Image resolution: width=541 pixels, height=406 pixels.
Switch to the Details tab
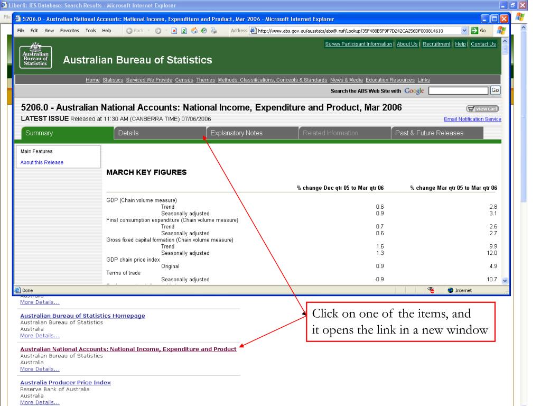[x=160, y=133]
